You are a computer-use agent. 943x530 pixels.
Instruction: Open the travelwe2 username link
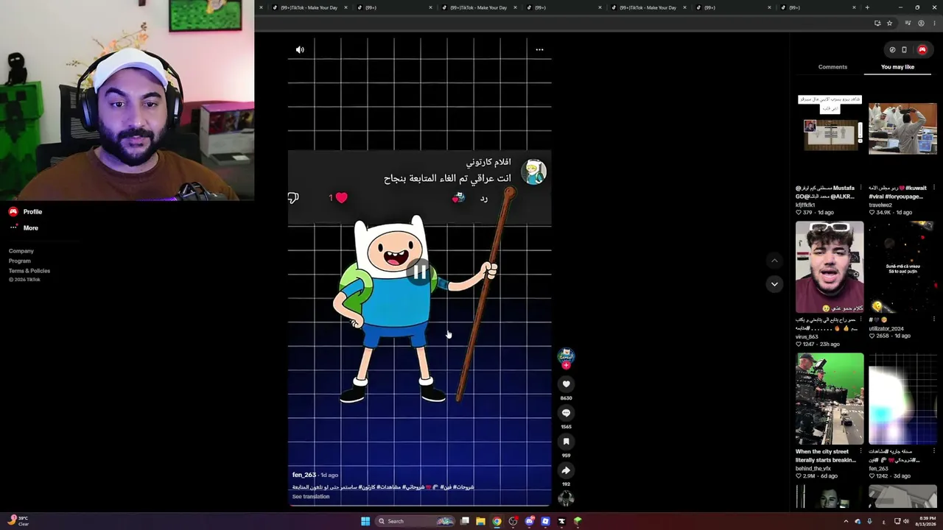880,205
